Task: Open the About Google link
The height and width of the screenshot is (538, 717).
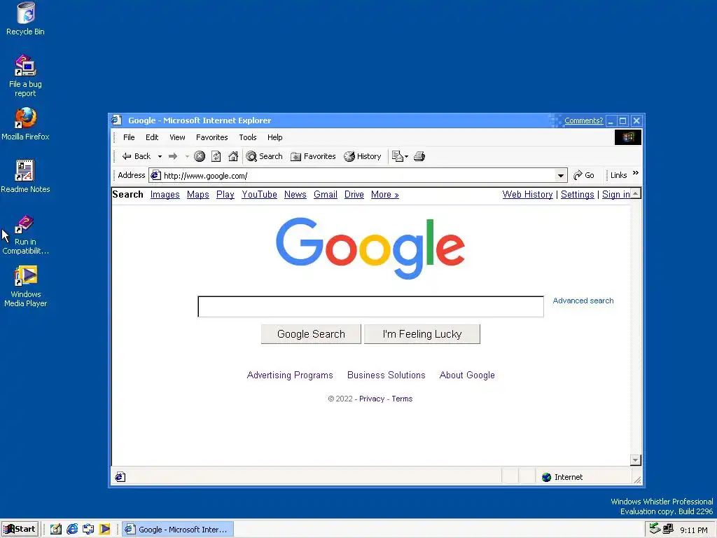Action: 467,375
